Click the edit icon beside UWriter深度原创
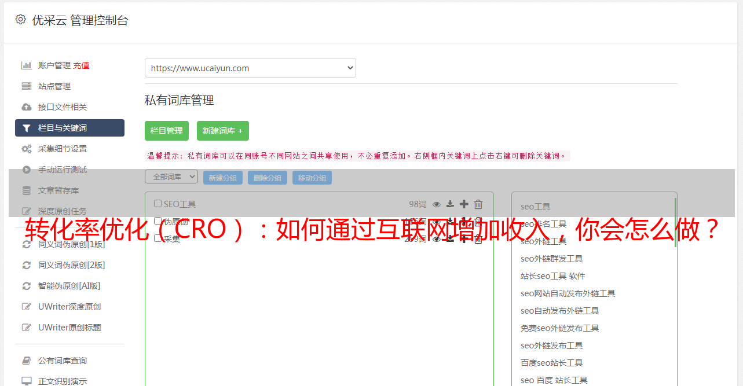This screenshot has width=743, height=386. (x=27, y=307)
